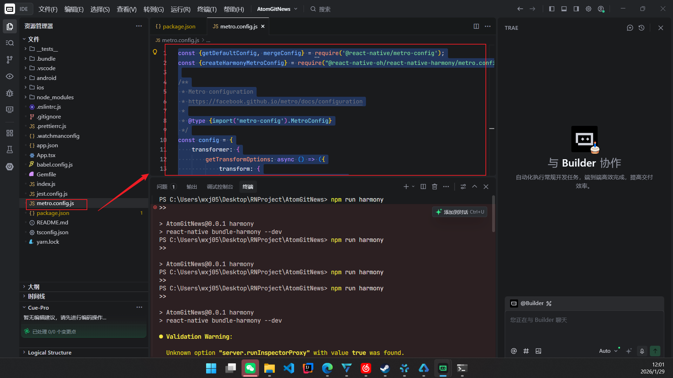Open the Source Control view
The image size is (673, 378).
pyautogui.click(x=9, y=60)
